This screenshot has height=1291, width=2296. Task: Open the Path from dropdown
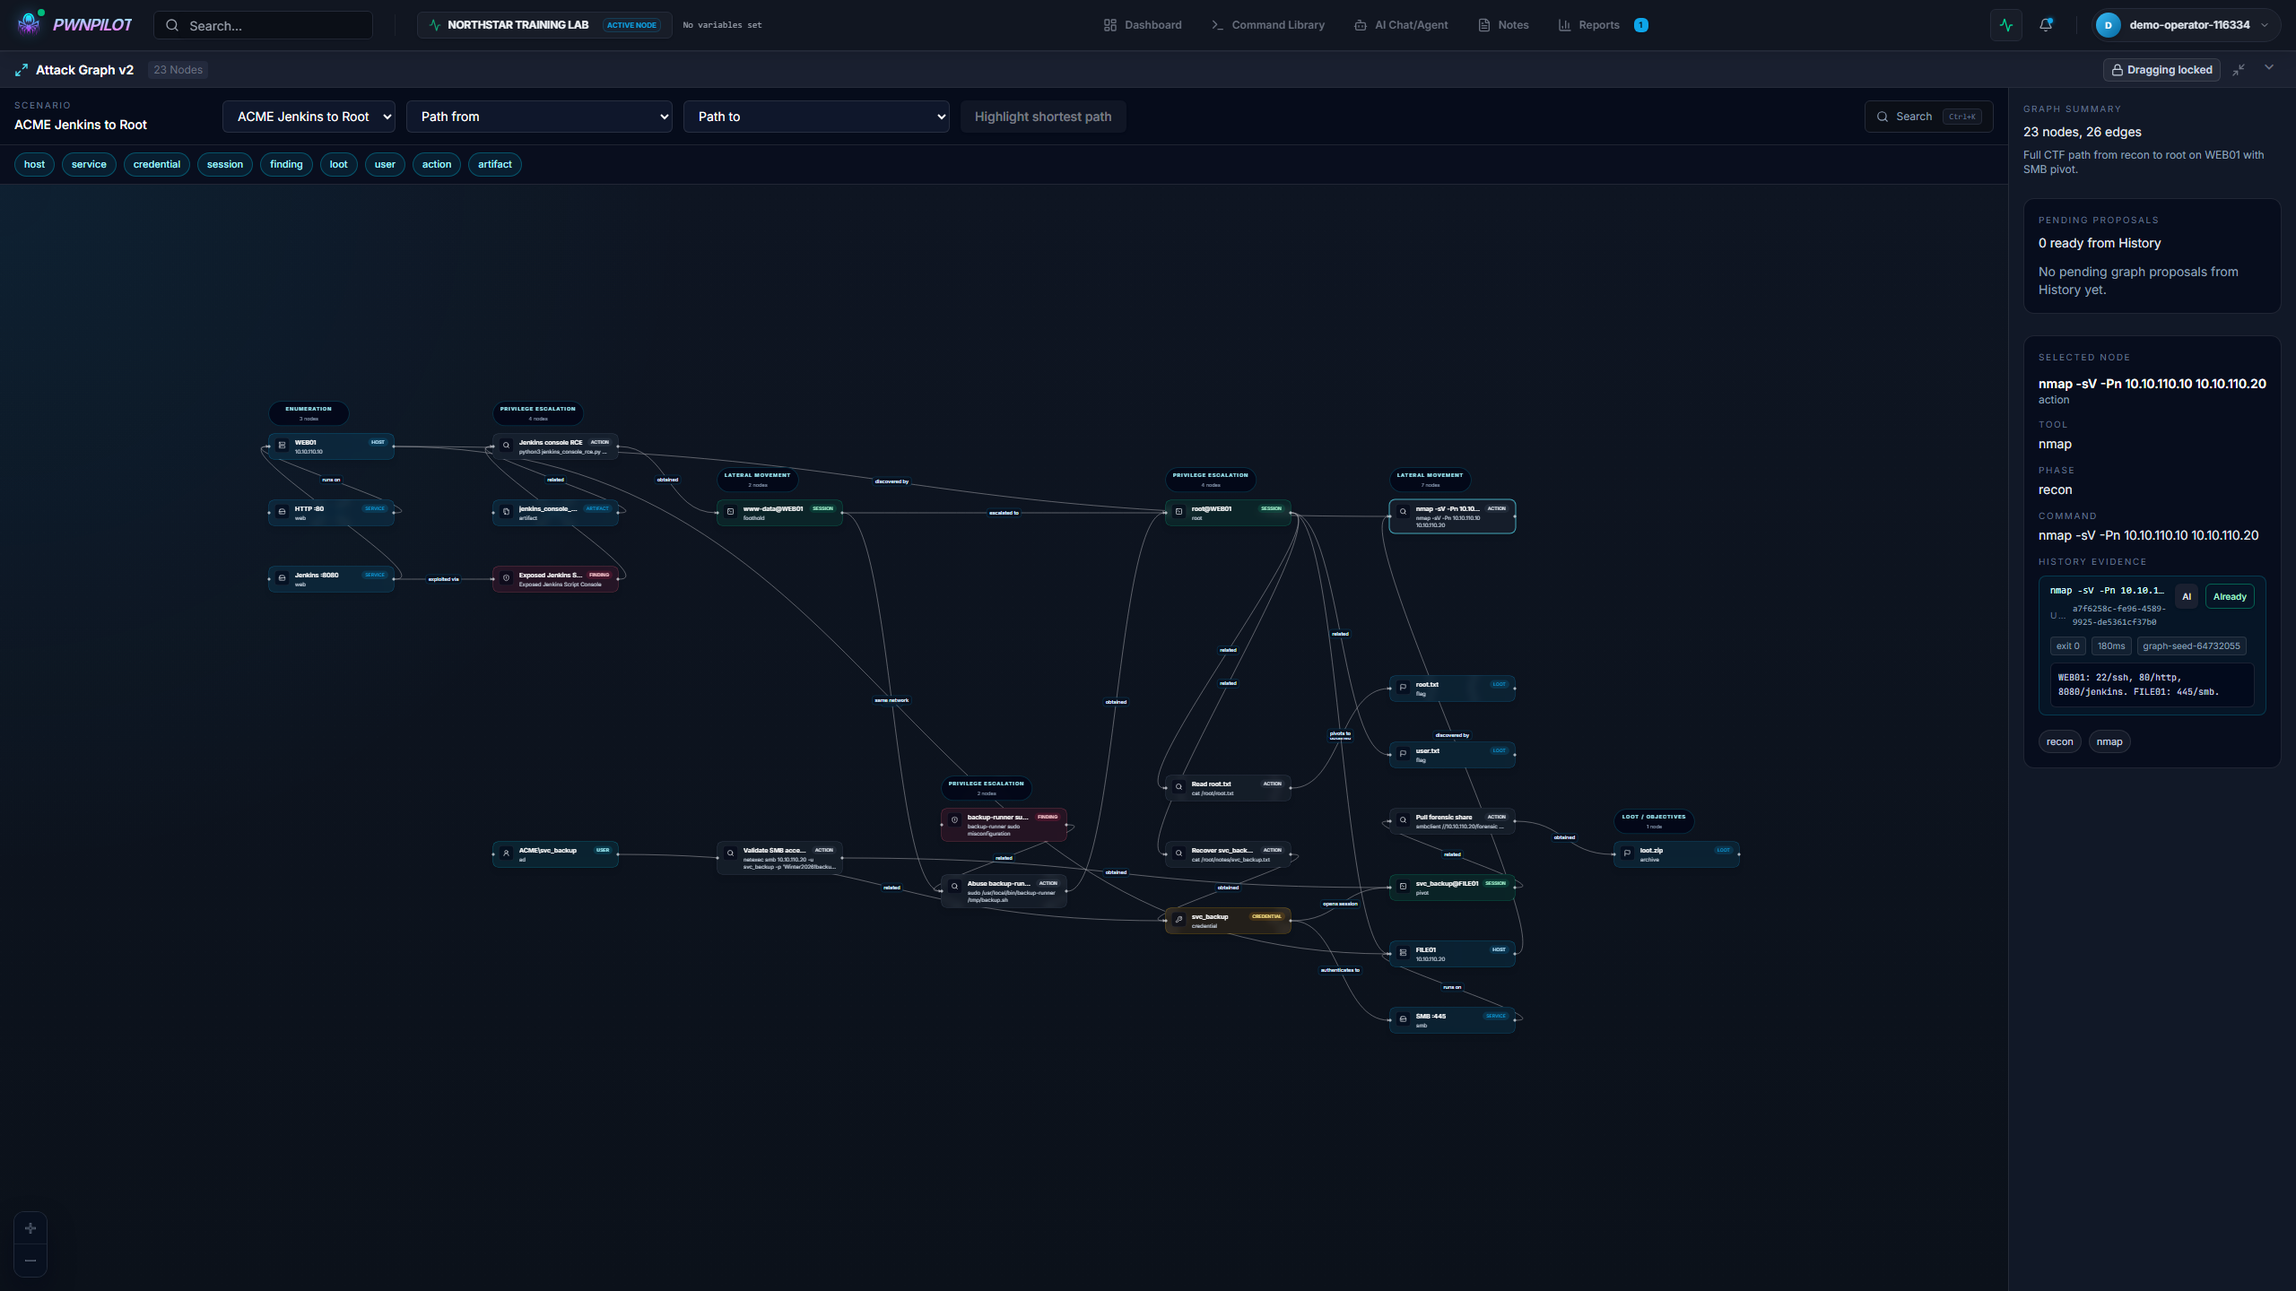click(x=539, y=117)
